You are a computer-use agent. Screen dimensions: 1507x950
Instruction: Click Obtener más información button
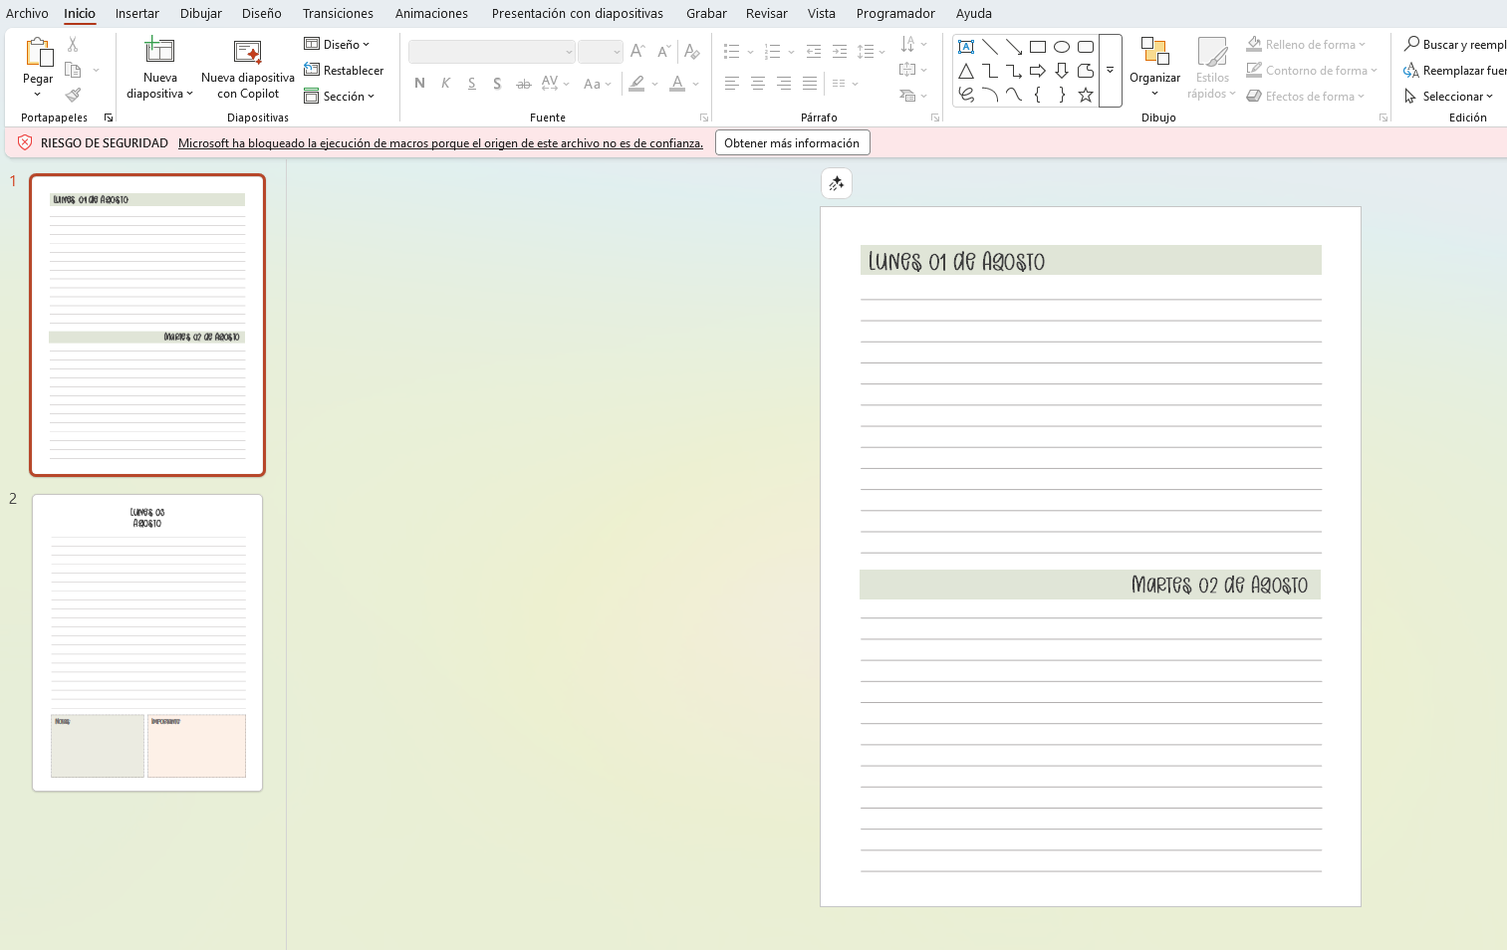(x=792, y=143)
